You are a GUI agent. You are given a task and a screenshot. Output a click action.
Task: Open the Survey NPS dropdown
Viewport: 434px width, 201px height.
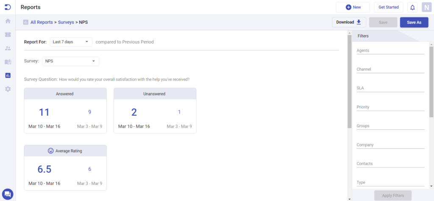point(71,61)
